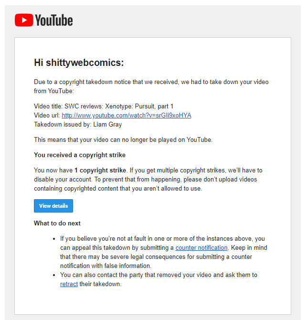Click the "Video url:" label text
Viewport: 307px width, 320px height.
coord(47,115)
